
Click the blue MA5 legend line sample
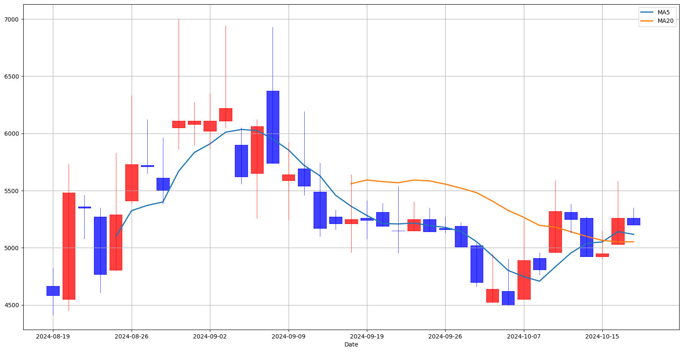(647, 12)
